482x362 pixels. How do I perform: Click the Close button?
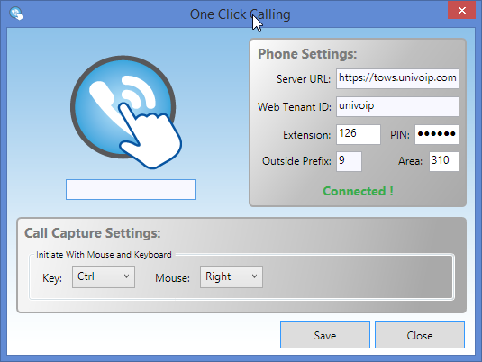pos(420,335)
